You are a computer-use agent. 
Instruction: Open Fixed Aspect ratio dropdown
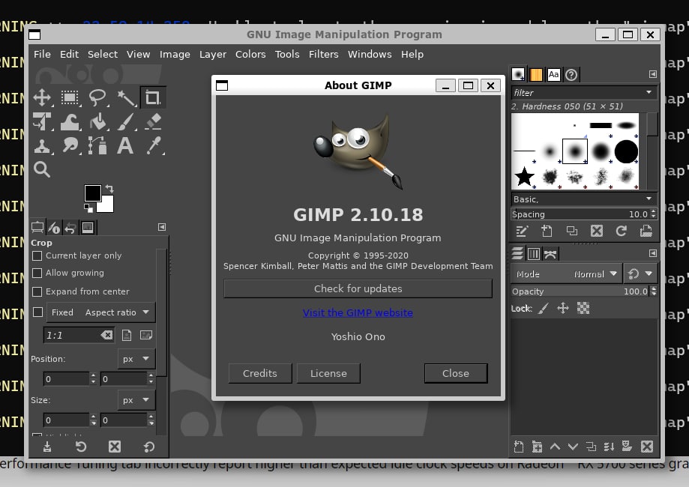(x=100, y=312)
